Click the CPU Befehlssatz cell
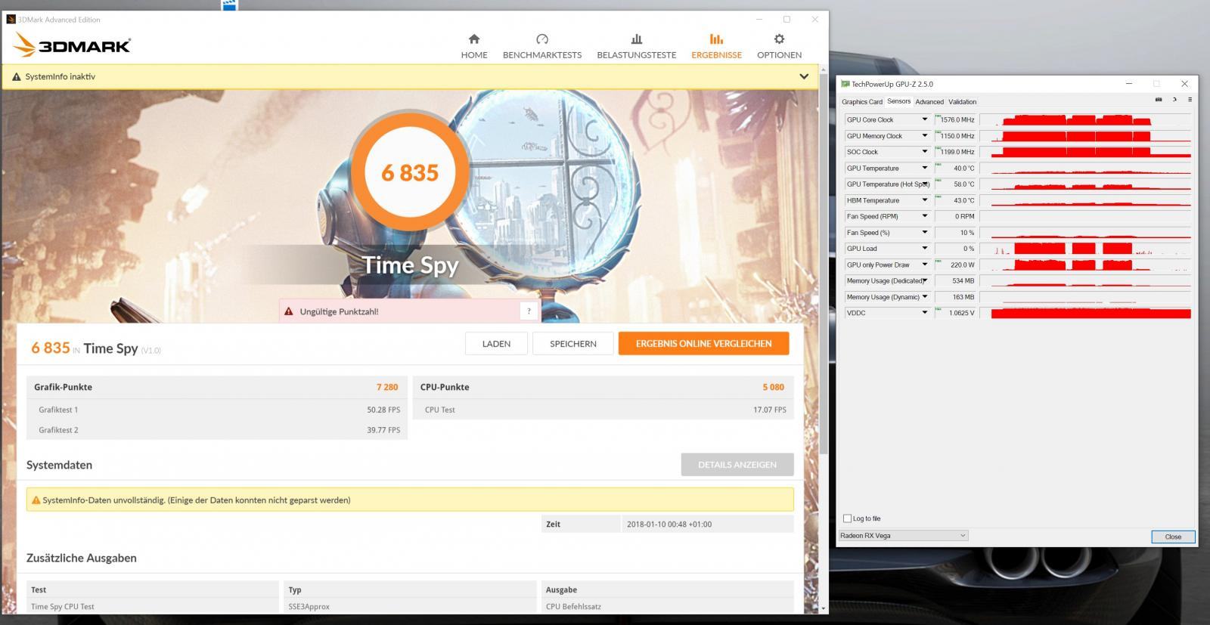 point(669,606)
